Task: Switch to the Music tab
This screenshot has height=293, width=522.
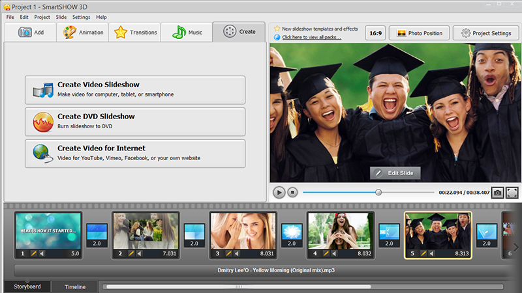Action: tap(187, 32)
